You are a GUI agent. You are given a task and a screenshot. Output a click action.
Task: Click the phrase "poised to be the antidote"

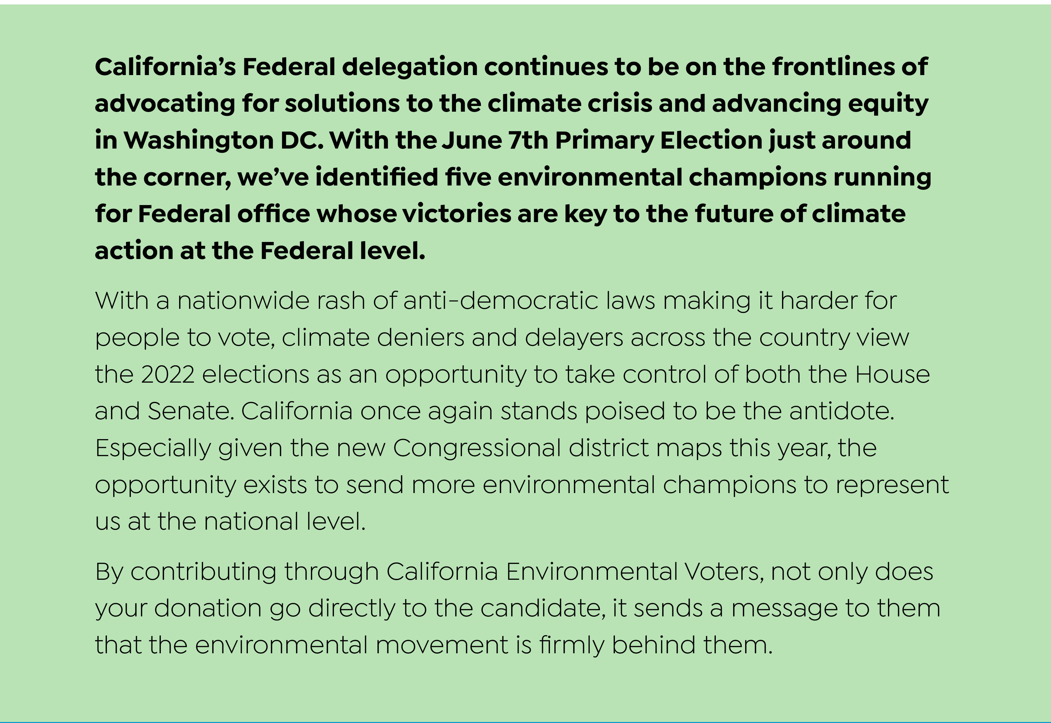739,412
